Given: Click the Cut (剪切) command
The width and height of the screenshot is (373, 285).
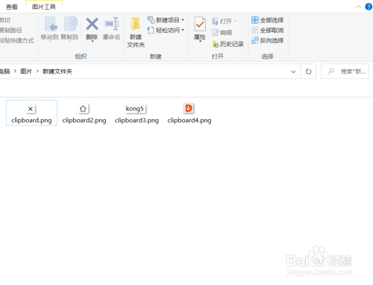Looking at the screenshot, I should [x=5, y=20].
